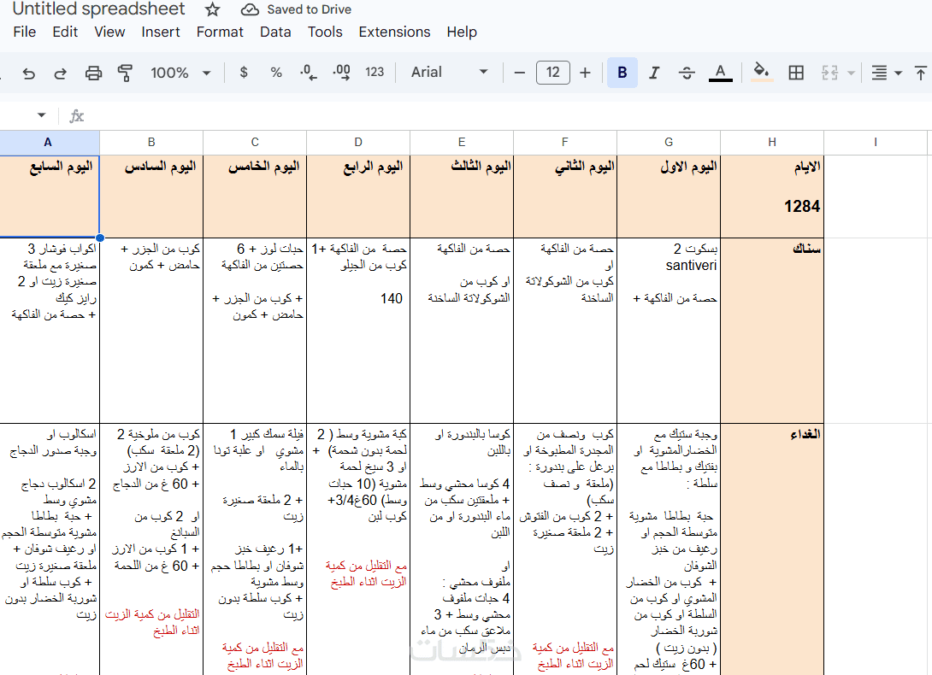932x675 pixels.
Task: Open the Format menu
Action: click(x=220, y=32)
